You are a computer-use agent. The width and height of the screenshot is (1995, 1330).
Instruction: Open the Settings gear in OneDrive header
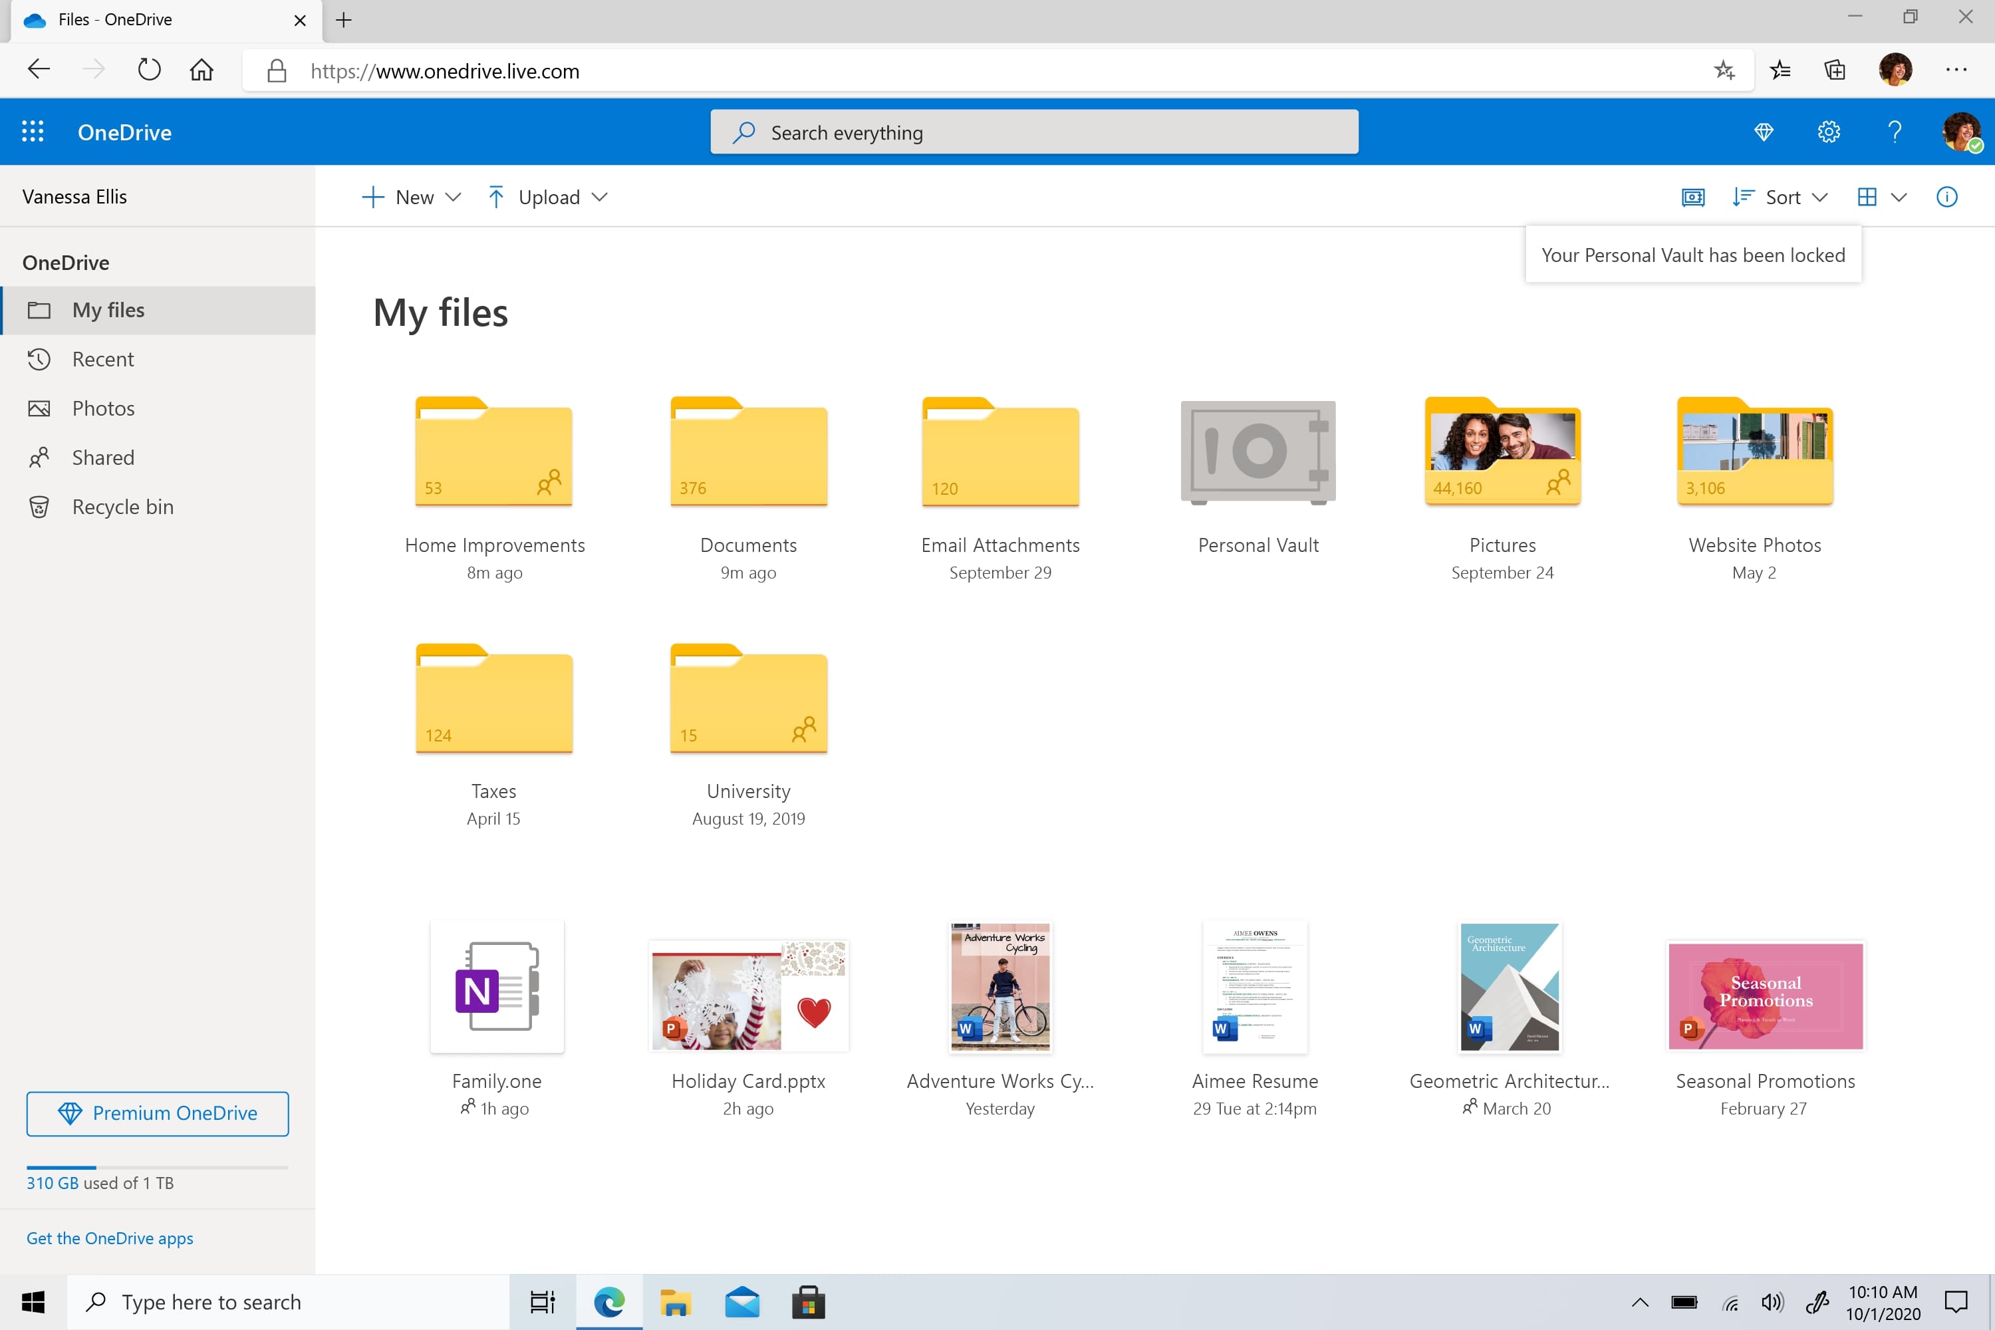click(x=1829, y=132)
